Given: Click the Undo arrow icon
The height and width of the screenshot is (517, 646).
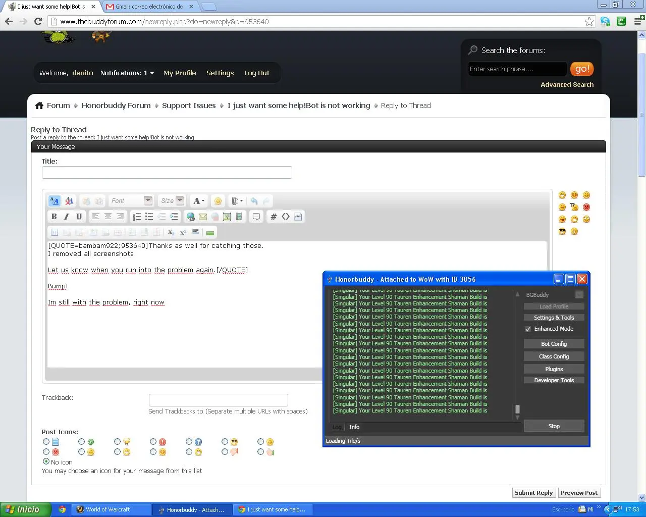Looking at the screenshot, I should [254, 201].
